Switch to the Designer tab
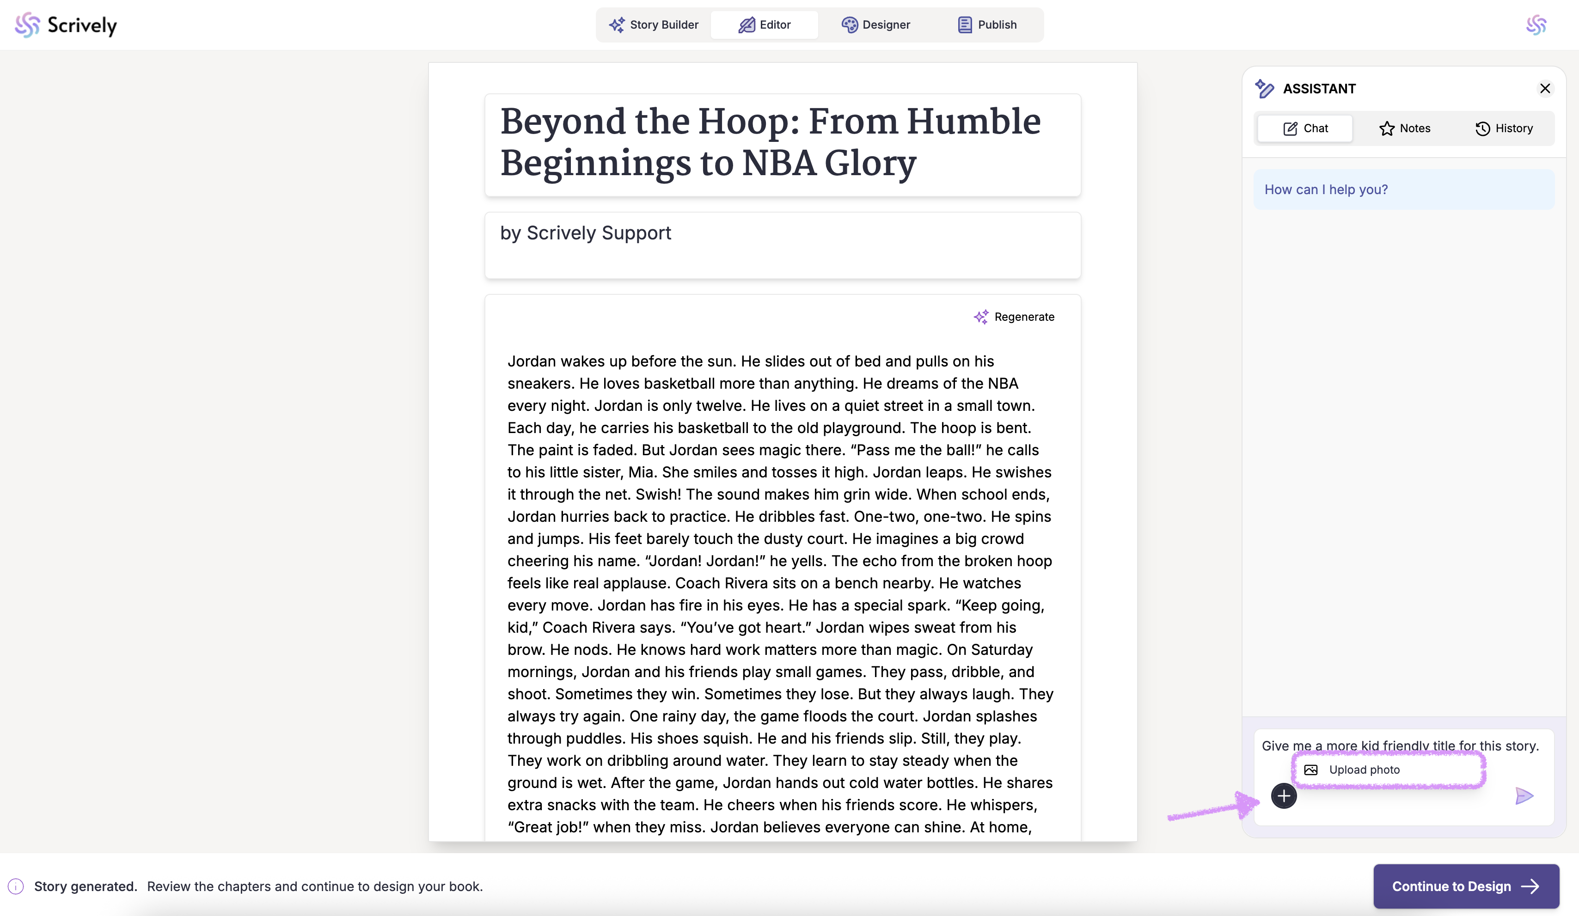Screen dimensions: 1579x916 (875, 25)
